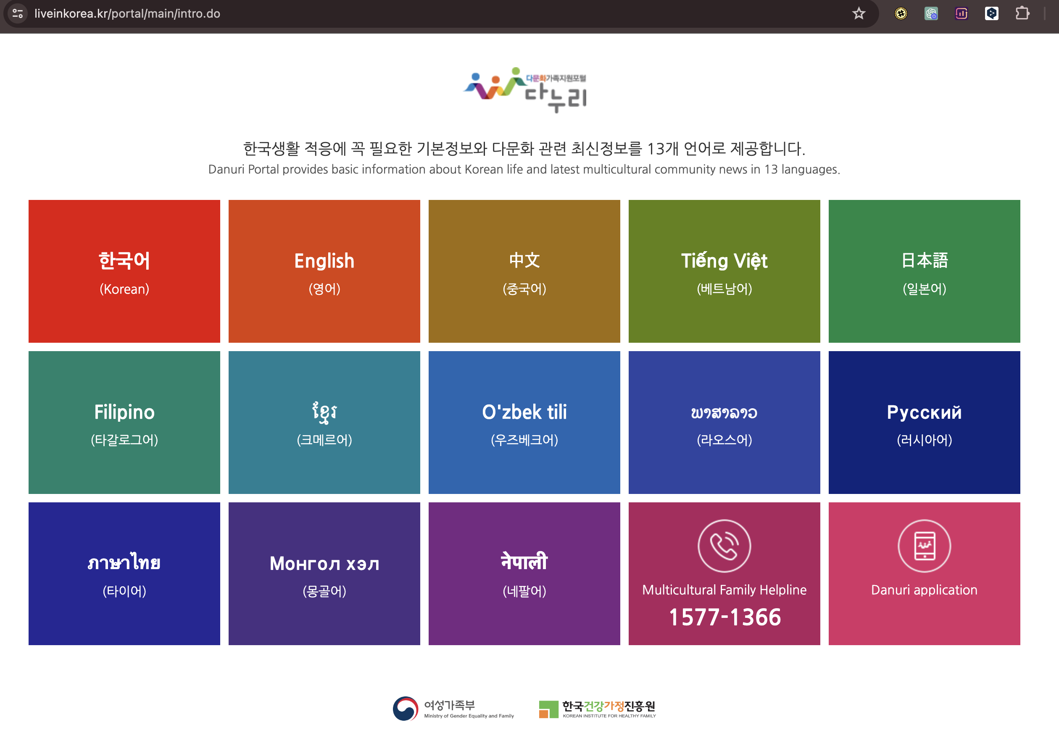Select the red 한국어 (Korean) tile
This screenshot has height=730, width=1059.
[x=124, y=271]
